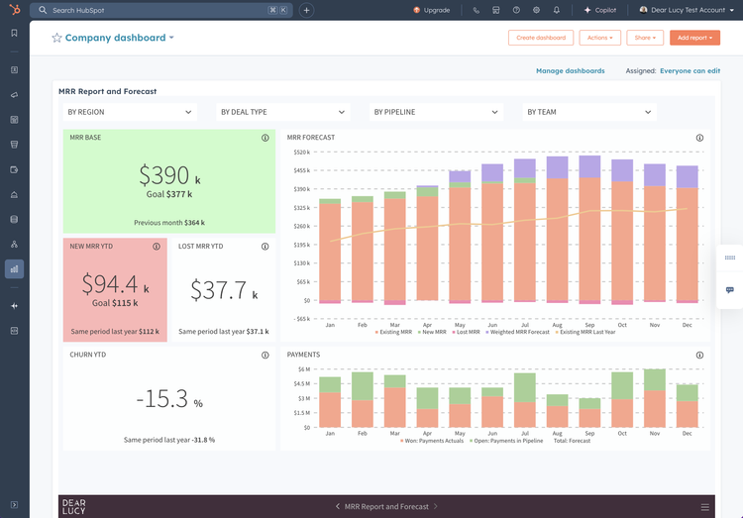Open the notifications bell icon

(x=557, y=10)
